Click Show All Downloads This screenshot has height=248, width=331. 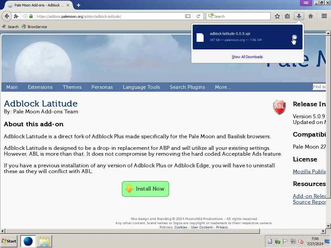coord(247,57)
